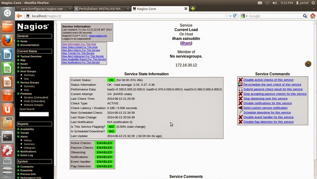Viewport: 317px width, 179px height.
Task: Click red X icon beside Stop obsessing
Action: tap(240, 99)
